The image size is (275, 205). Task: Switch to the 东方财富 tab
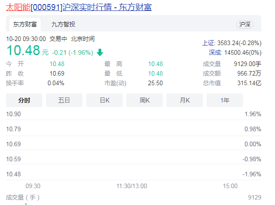point(25,24)
